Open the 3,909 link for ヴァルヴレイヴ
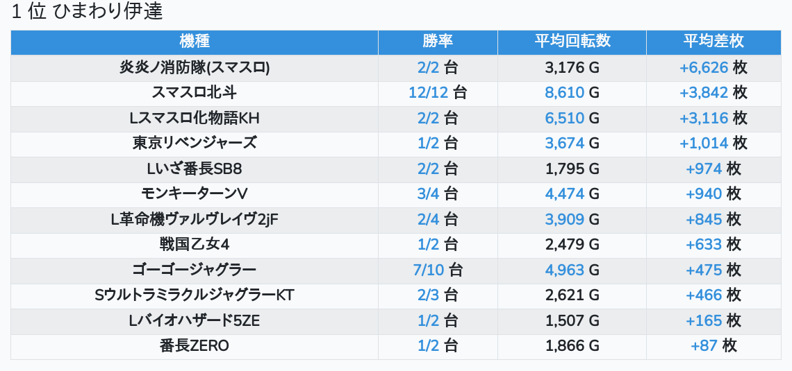 (564, 219)
